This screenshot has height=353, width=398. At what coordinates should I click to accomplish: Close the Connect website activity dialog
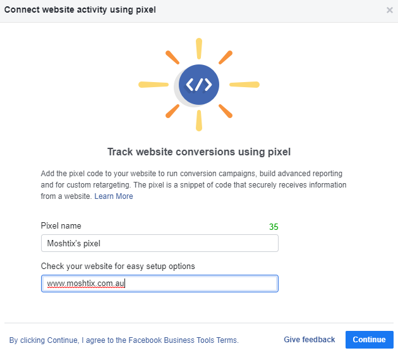pos(389,10)
